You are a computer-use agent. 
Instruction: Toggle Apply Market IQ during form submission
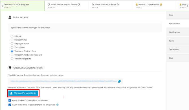coord(10,100)
